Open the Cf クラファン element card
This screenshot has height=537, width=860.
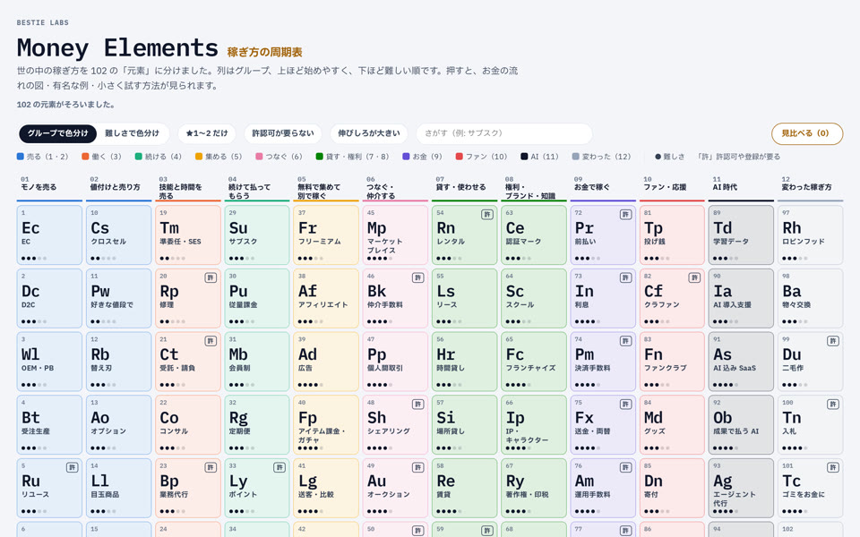point(672,298)
